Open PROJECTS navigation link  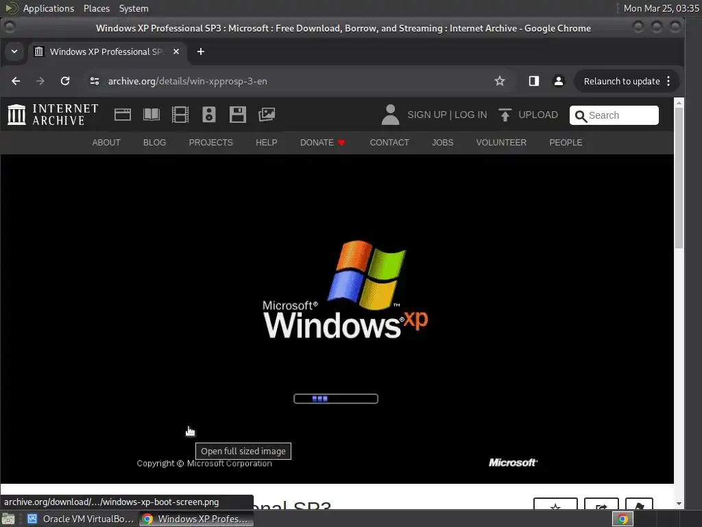(211, 143)
